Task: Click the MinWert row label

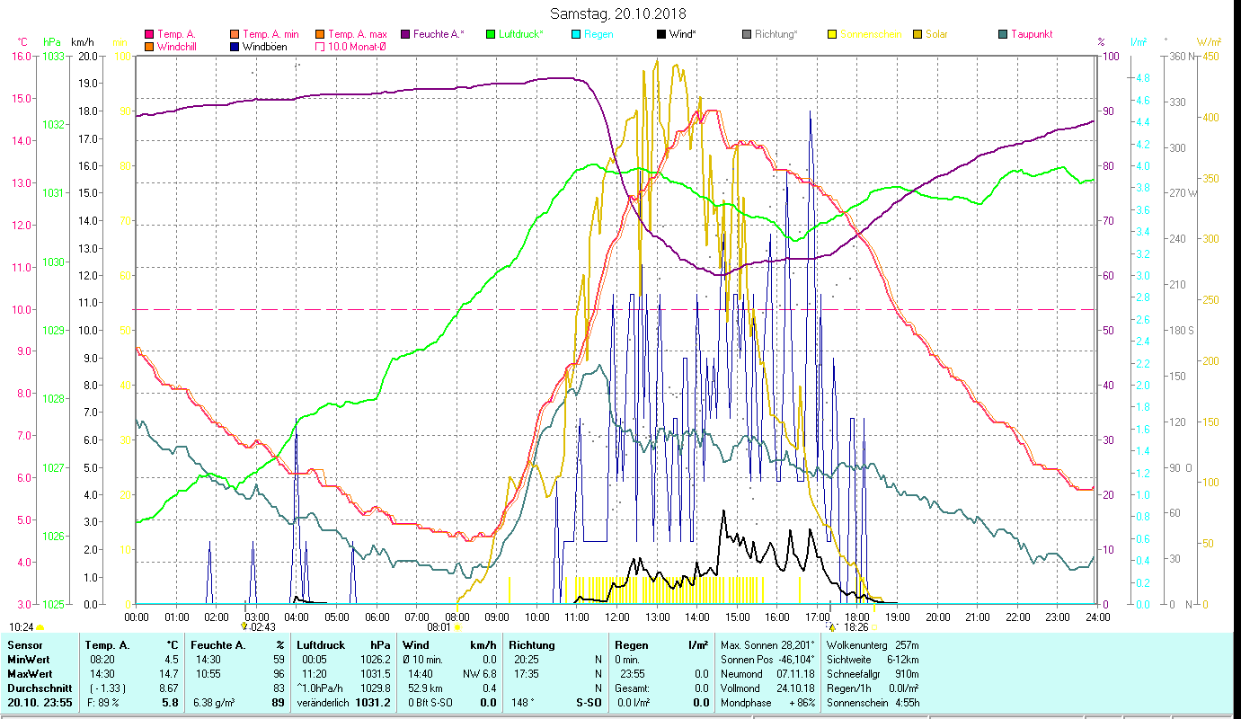Action: point(30,659)
